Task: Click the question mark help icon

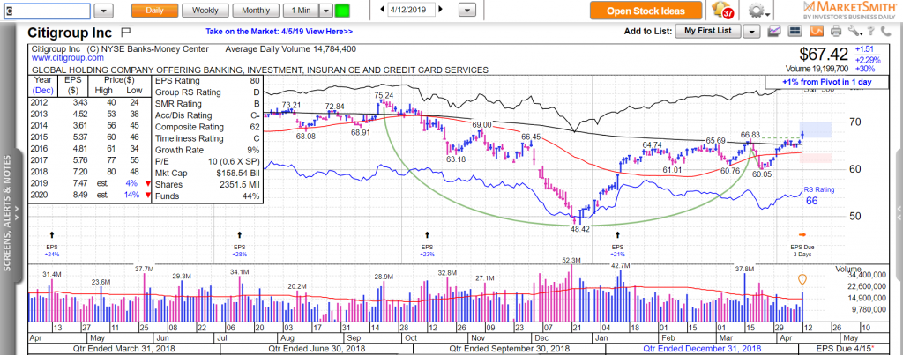Action: click(871, 31)
